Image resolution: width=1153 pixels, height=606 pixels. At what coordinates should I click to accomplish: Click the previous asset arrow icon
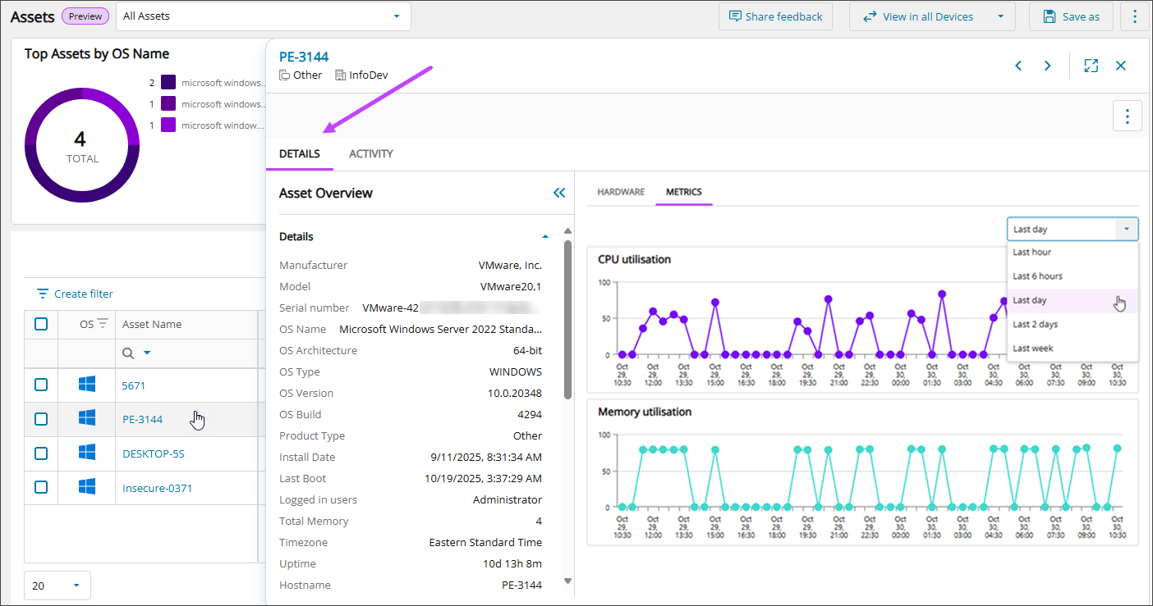1018,66
